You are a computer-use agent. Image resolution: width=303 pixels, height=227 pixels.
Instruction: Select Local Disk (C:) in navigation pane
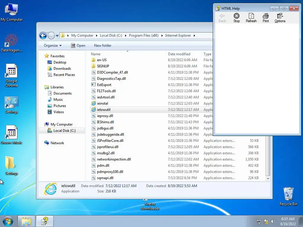pos(64,131)
